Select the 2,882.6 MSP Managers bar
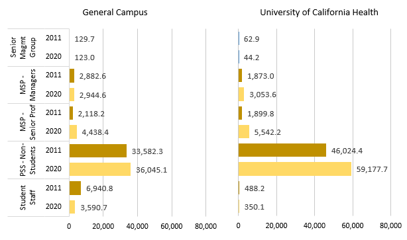Image resolution: width=407 pixels, height=240 pixels. coord(72,76)
